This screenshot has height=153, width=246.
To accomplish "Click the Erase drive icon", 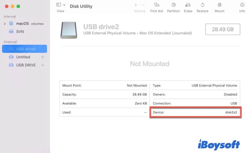I will click(188, 5).
